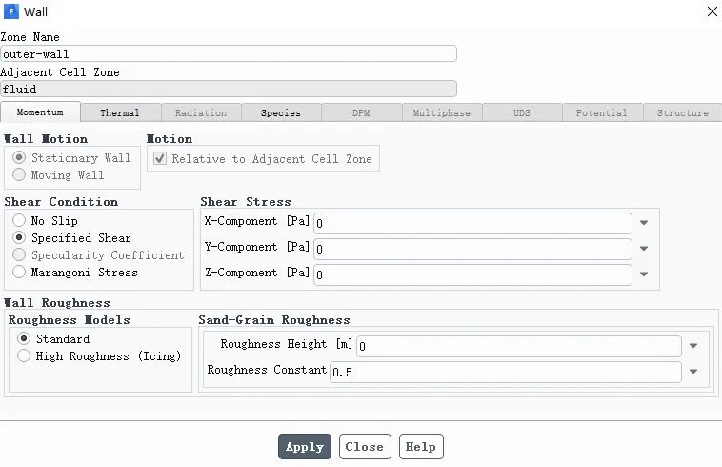722x467 pixels.
Task: Focus the Roughness Constant input showing 0.5
Action: point(506,372)
